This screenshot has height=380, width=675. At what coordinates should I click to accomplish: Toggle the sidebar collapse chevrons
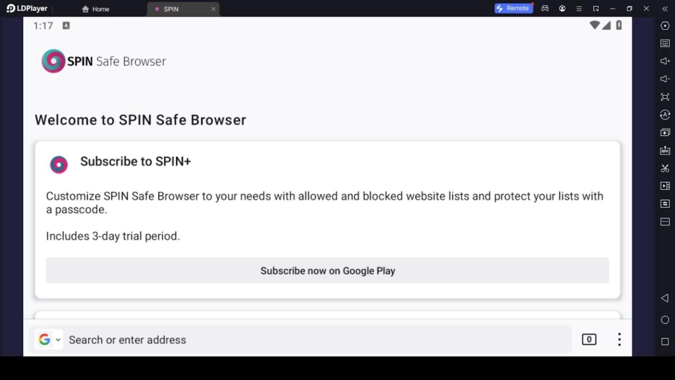664,9
